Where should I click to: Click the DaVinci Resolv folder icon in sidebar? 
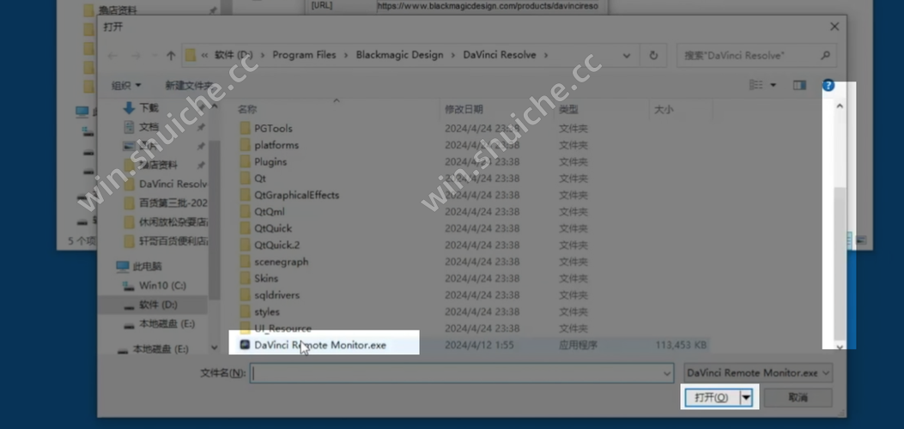pos(130,184)
